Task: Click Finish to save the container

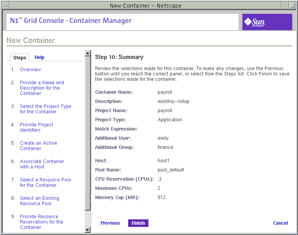Action: point(138,223)
